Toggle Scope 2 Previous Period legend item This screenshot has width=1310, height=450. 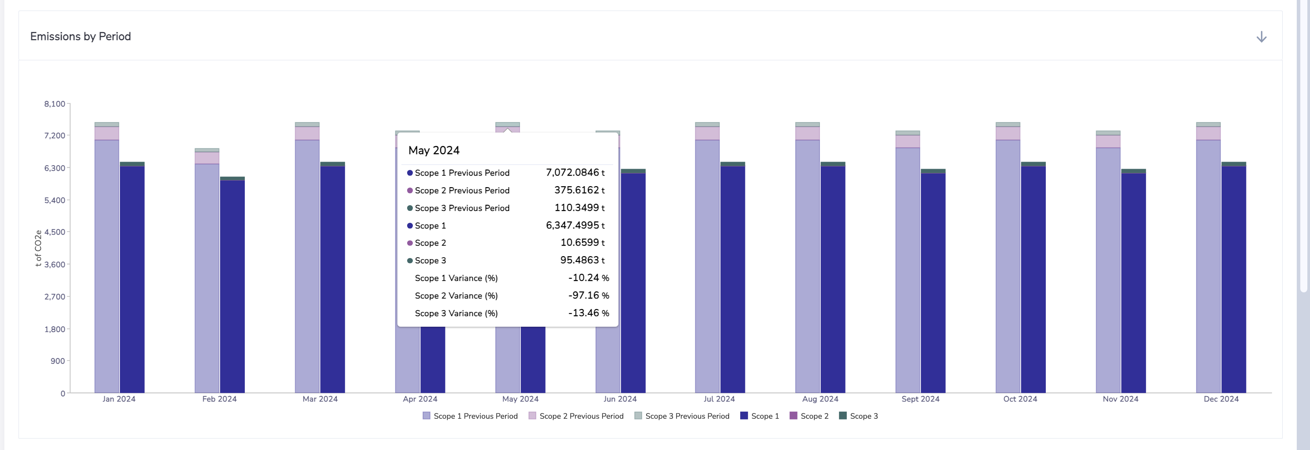(x=576, y=416)
